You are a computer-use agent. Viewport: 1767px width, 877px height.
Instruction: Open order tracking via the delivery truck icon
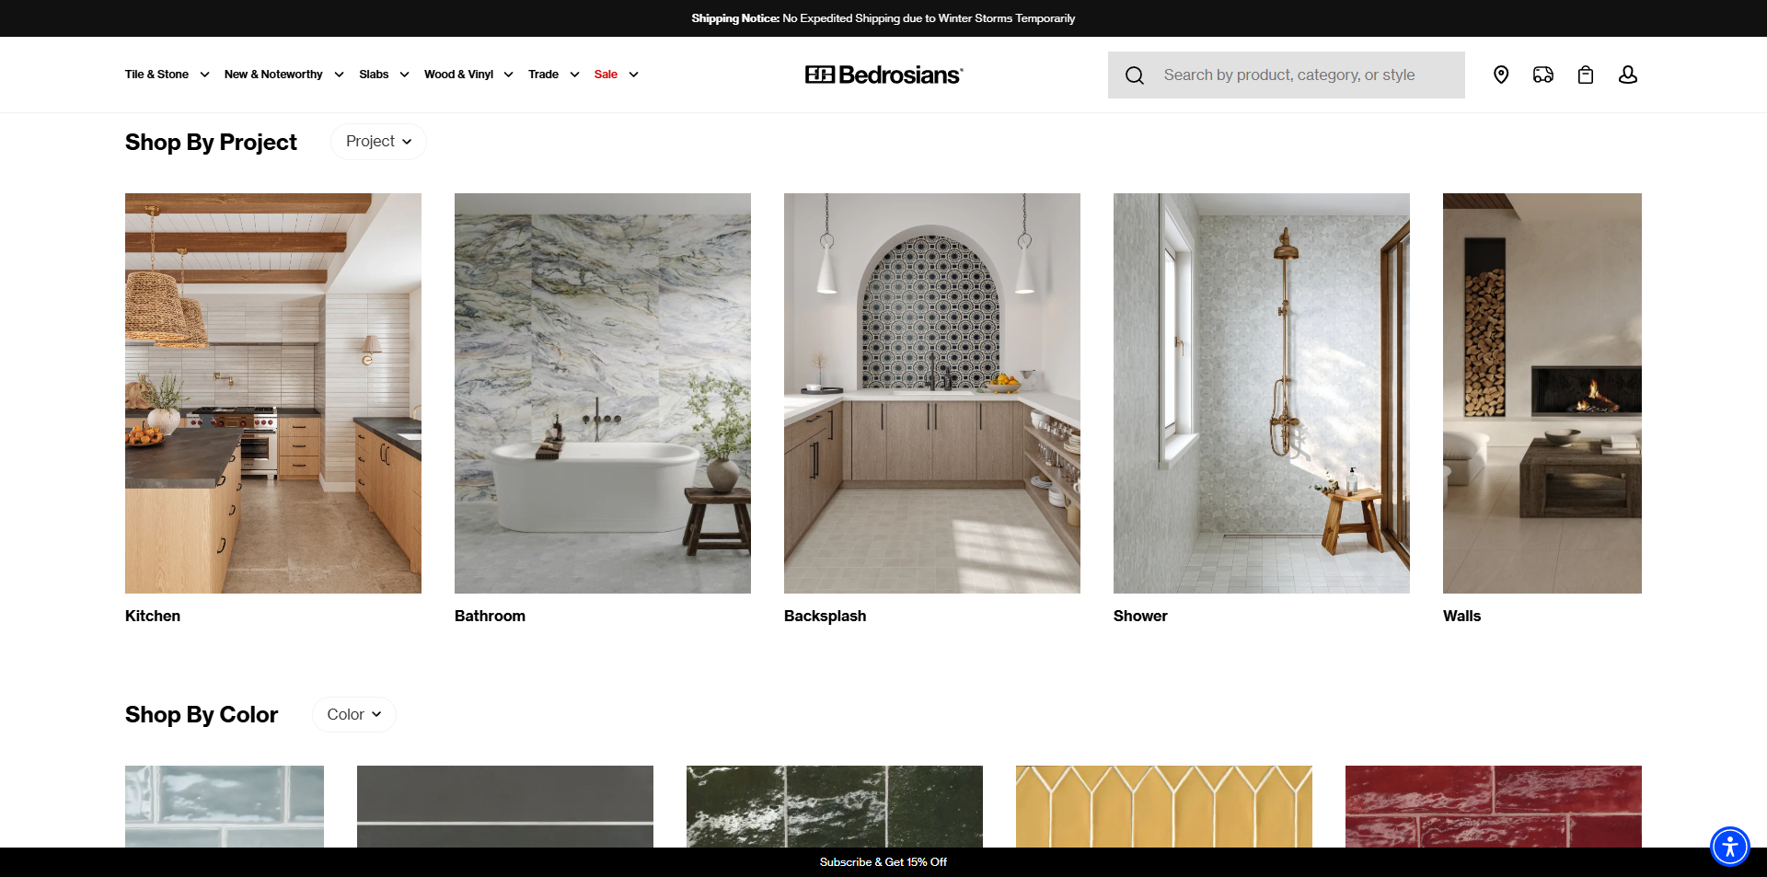click(x=1542, y=75)
